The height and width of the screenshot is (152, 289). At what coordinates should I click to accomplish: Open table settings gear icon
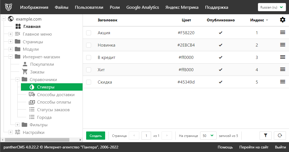(x=282, y=20)
